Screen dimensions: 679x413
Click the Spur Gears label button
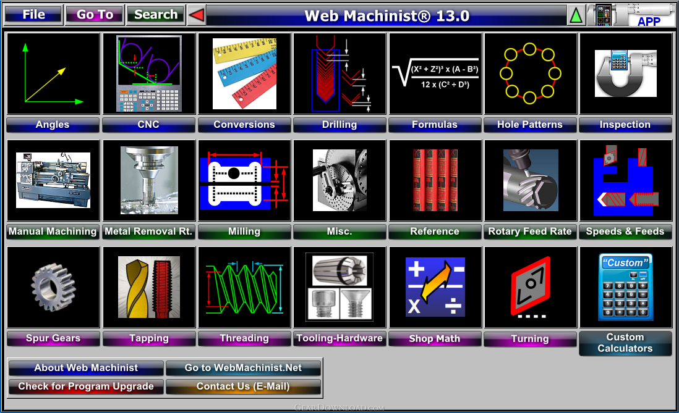pyautogui.click(x=53, y=338)
